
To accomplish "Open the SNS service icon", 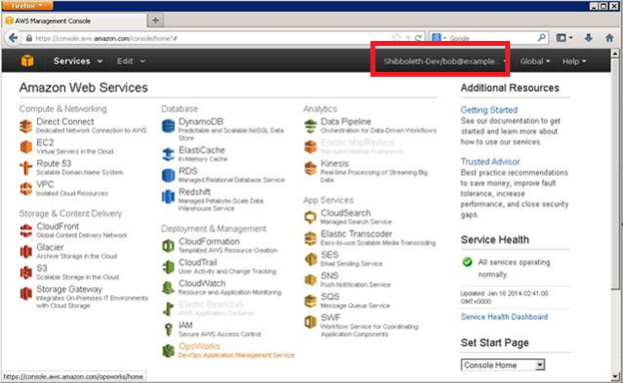I will pyautogui.click(x=311, y=280).
